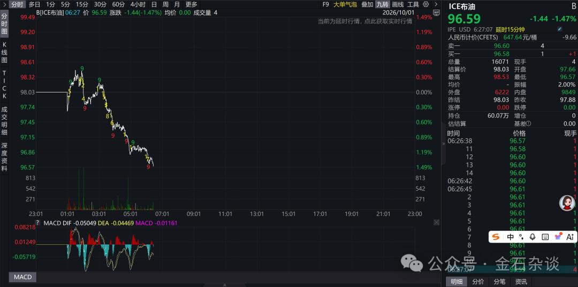Screen dimensions: 578x287
Task: Expand the bottom panel arrow
Action: pyautogui.click(x=224, y=285)
